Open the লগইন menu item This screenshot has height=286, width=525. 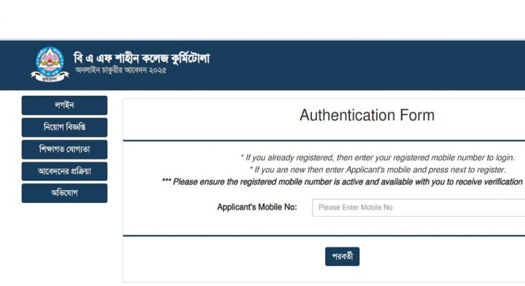click(x=64, y=105)
